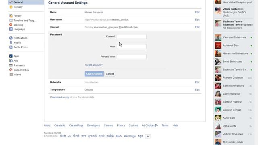
Task: Open chat with Praveen Chauhan
Action: click(x=233, y=78)
